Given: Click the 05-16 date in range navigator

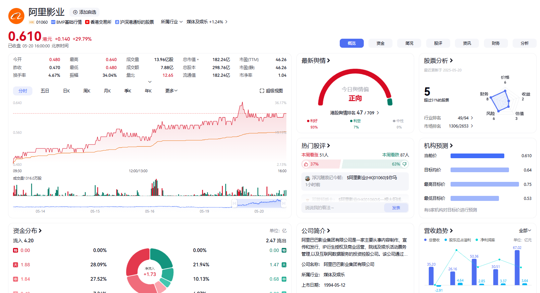Looking at the screenshot, I should (x=150, y=211).
